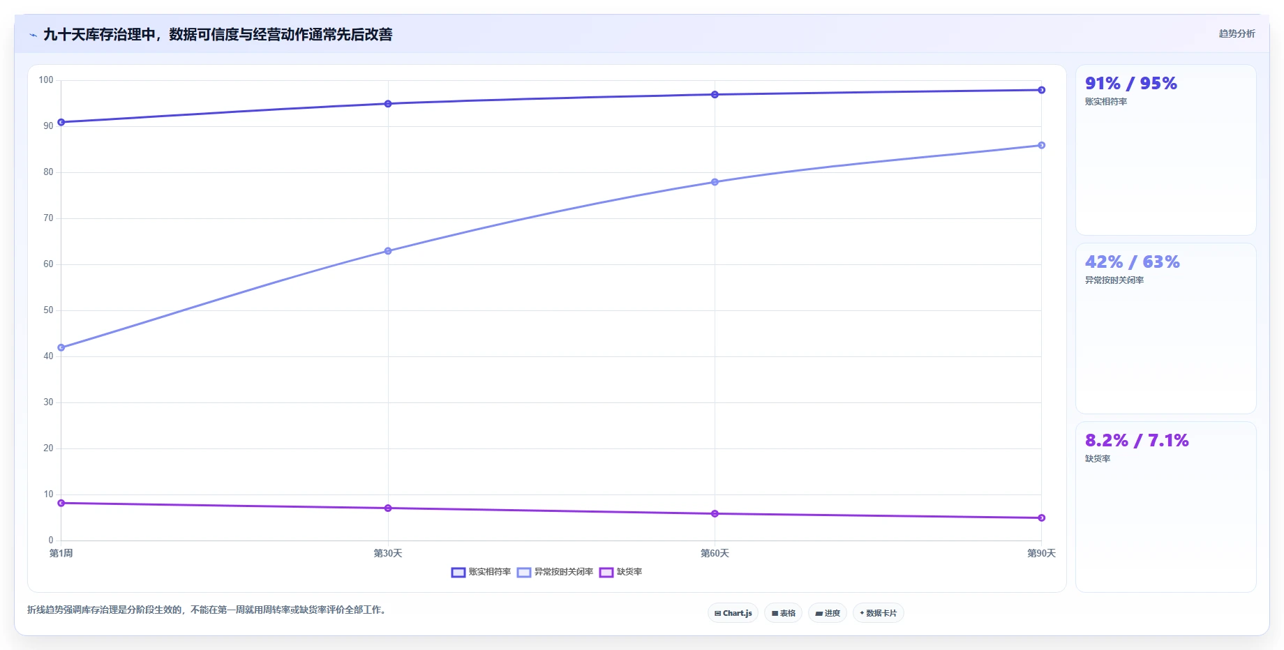Select 账实相符率 data point at 第1周
1284x650 pixels.
(x=61, y=122)
